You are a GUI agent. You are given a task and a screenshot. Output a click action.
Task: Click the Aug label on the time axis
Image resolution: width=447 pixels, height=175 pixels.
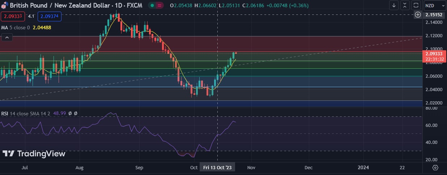80,167
